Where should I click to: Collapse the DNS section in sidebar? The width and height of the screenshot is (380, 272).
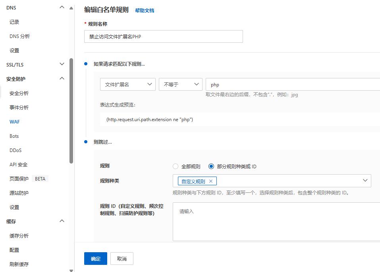[x=62, y=7]
